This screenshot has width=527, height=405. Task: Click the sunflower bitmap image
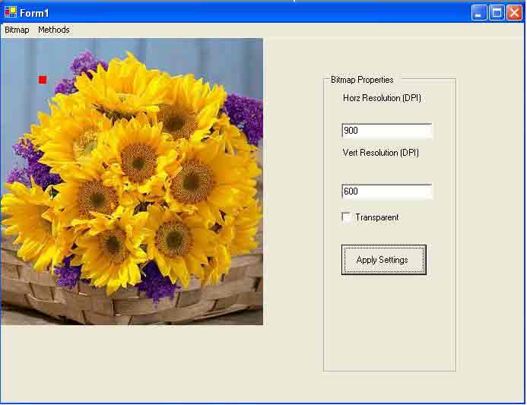tap(132, 182)
